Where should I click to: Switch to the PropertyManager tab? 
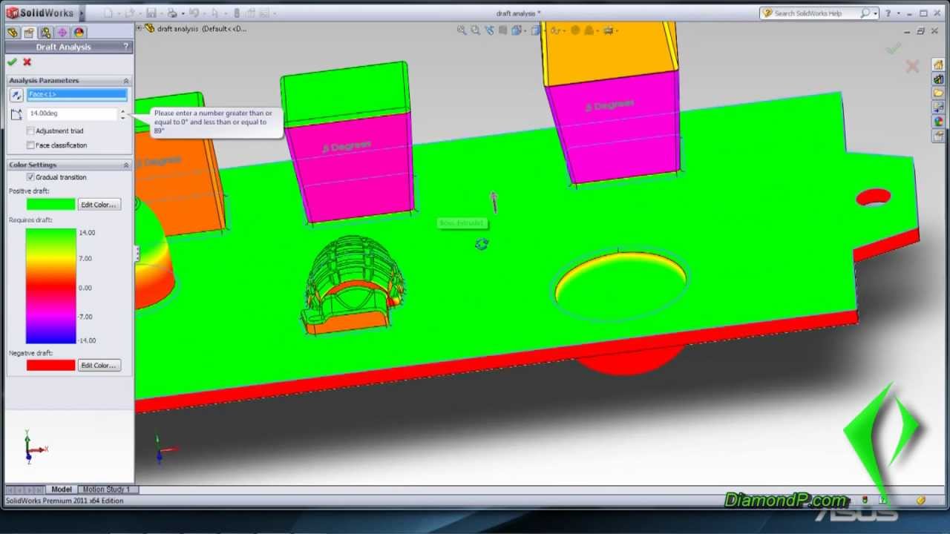[x=28, y=33]
